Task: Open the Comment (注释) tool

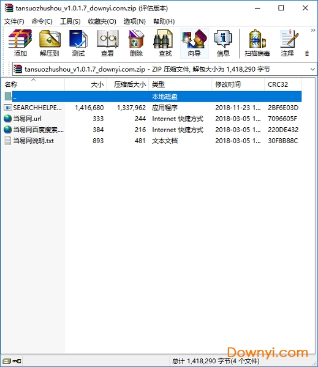Action: tap(287, 43)
